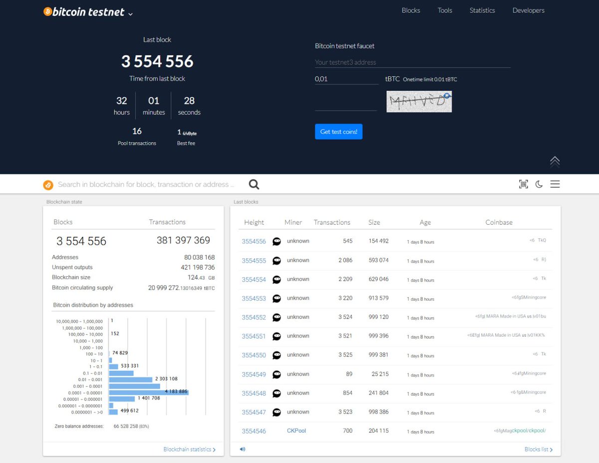This screenshot has height=463, width=599.
Task: Open the hamburger menu icon
Action: pyautogui.click(x=555, y=184)
